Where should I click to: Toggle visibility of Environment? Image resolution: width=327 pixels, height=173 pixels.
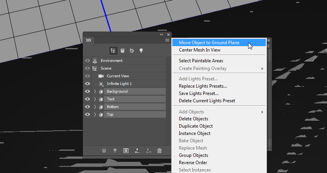click(87, 61)
